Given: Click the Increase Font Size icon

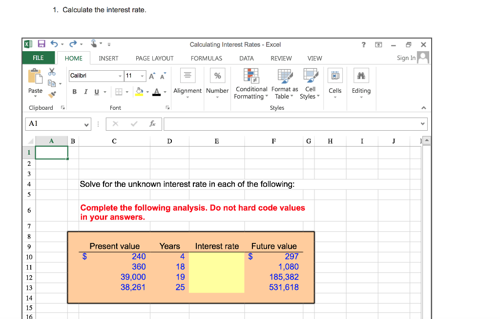Looking at the screenshot, I should pos(152,76).
